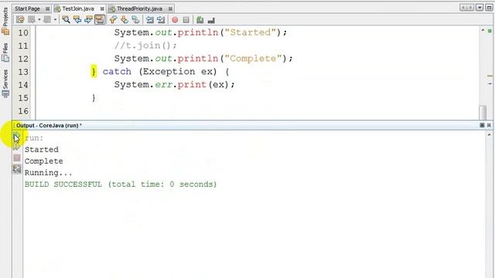
Task: Click 'Started' line in Output
Action: [41, 149]
